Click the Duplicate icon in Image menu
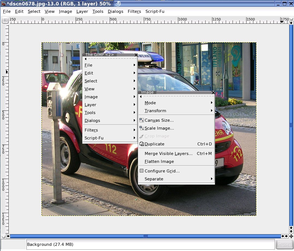The height and width of the screenshot is (251, 294). click(x=141, y=144)
